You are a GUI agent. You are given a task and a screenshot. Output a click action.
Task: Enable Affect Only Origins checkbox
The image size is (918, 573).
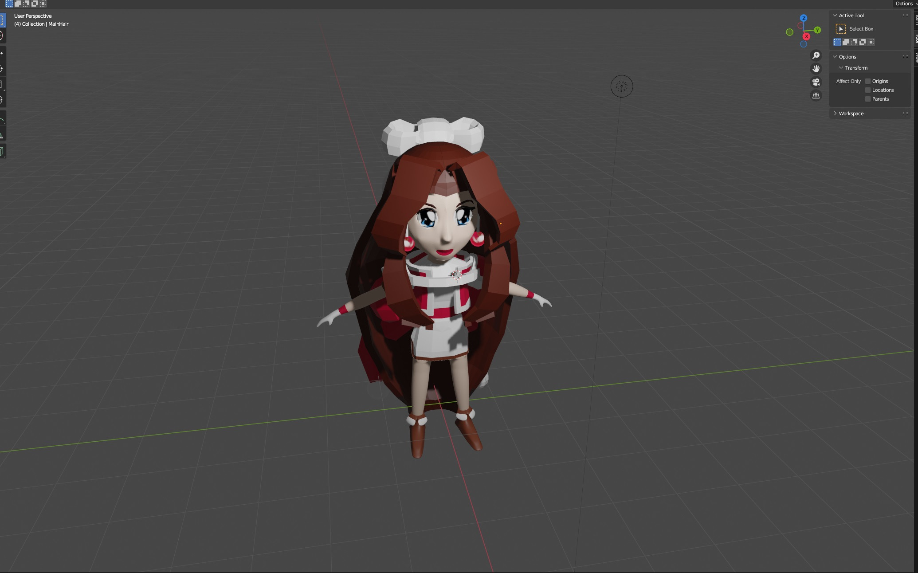868,81
